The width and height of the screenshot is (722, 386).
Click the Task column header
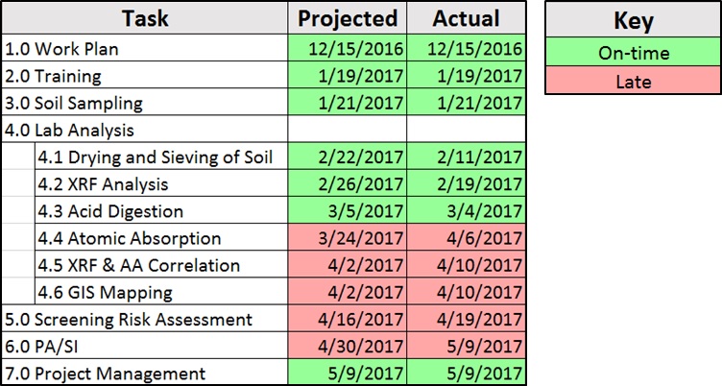point(145,18)
